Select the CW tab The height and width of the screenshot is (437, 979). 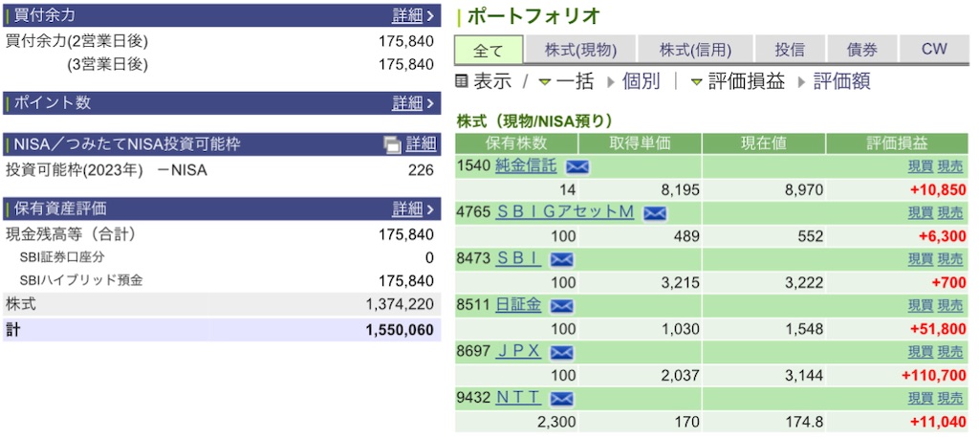tap(934, 50)
